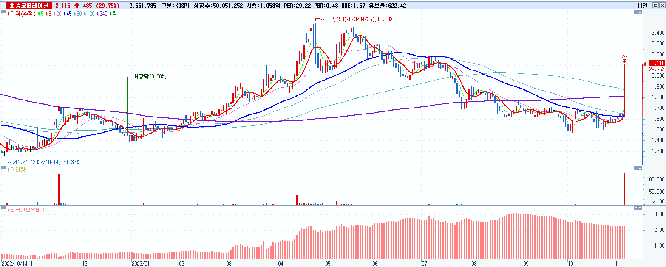Click the red 상 upper-limit marker
Image resolution: width=666 pixels, height=267 pixels.
click(624, 57)
